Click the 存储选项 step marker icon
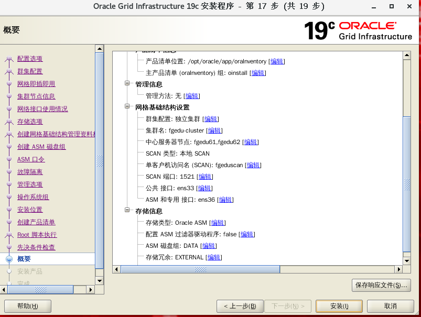This screenshot has width=421, height=317. 9,122
